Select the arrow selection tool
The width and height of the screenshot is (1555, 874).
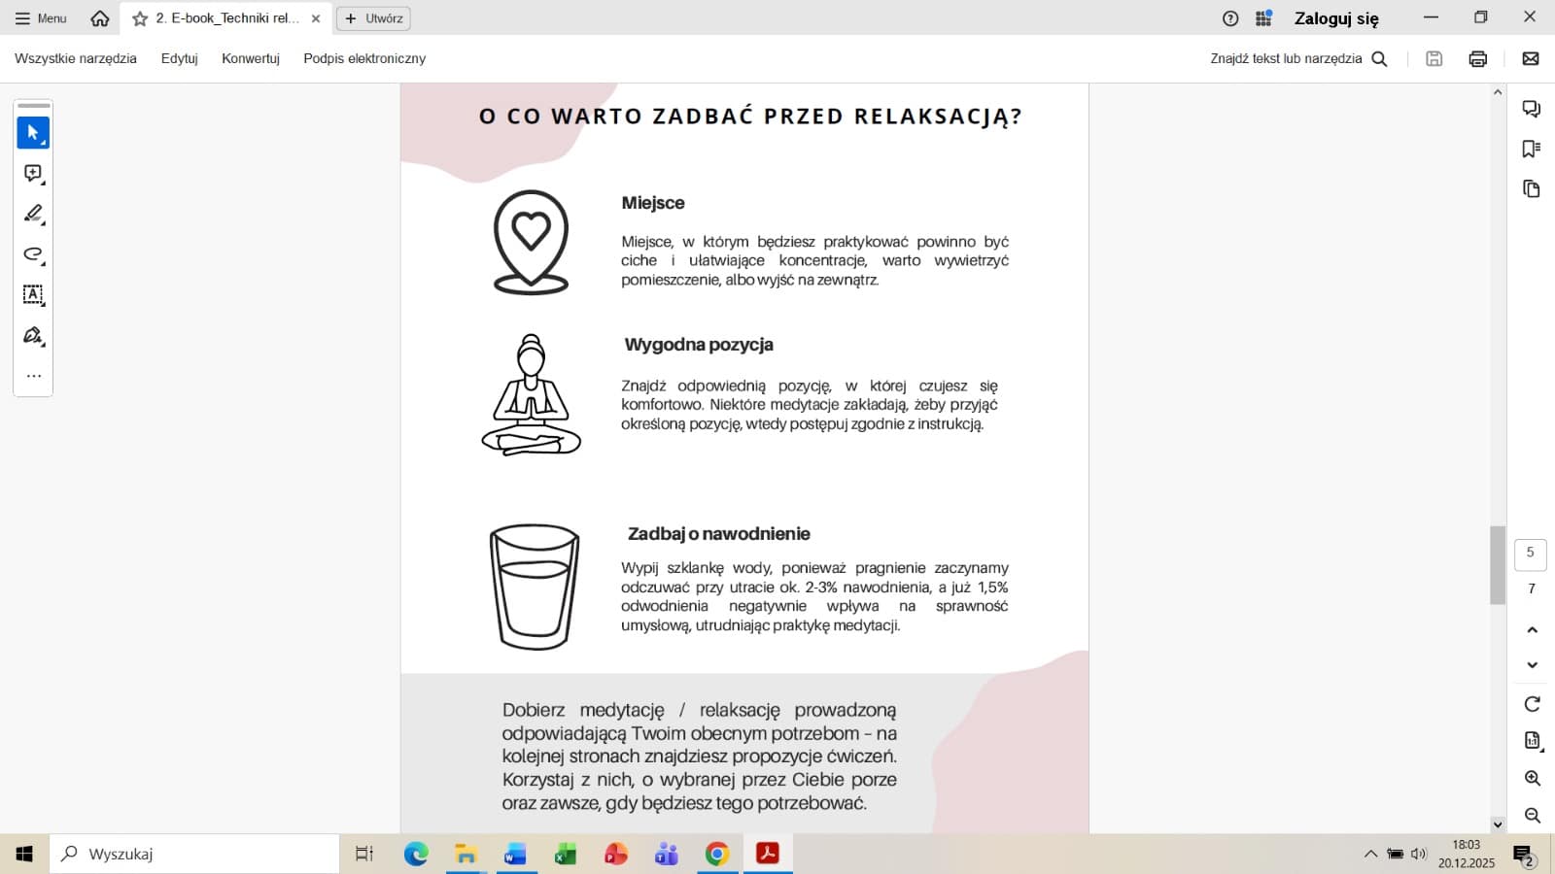[x=33, y=133]
